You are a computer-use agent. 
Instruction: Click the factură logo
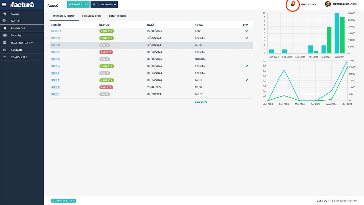point(22,5)
